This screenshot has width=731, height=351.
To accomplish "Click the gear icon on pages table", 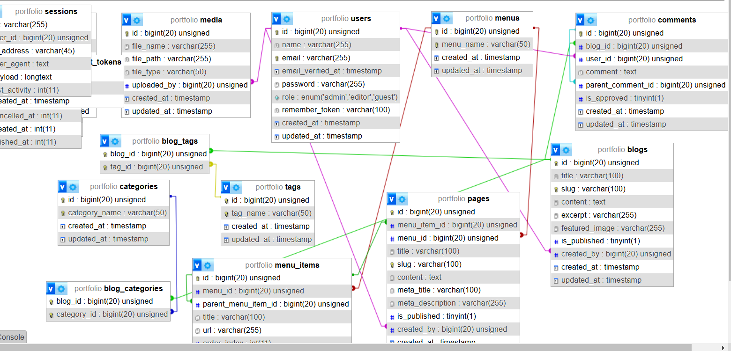I will (x=403, y=199).
